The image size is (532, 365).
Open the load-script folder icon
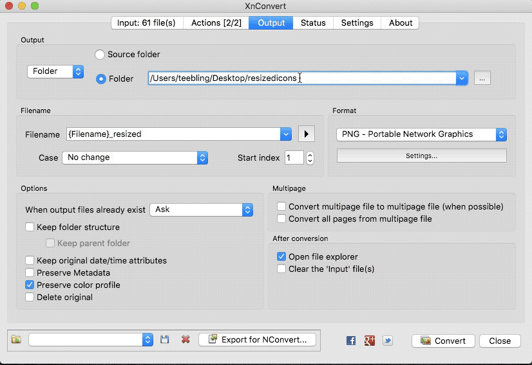coord(16,339)
